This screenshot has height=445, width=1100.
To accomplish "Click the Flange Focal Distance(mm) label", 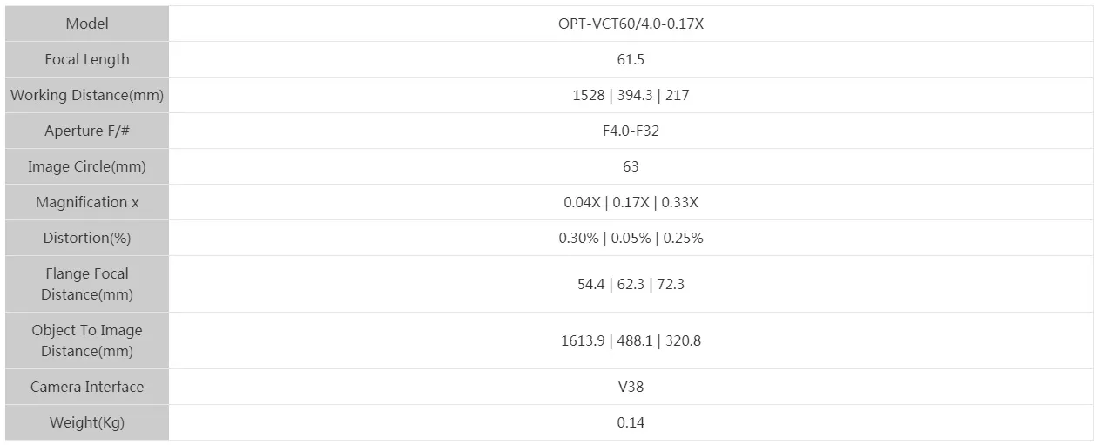I will coord(87,284).
